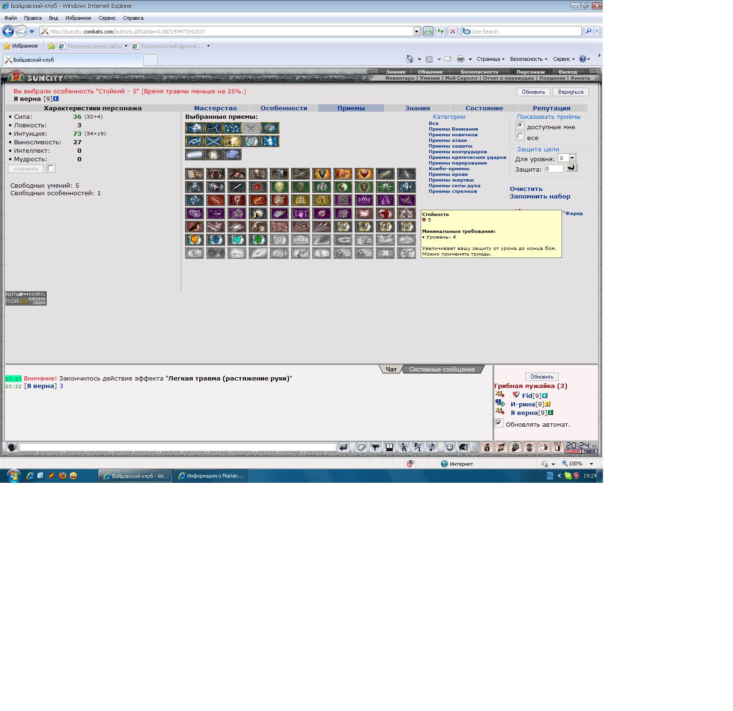
Task: Click the Запомнить набор link
Action: pyautogui.click(x=540, y=196)
